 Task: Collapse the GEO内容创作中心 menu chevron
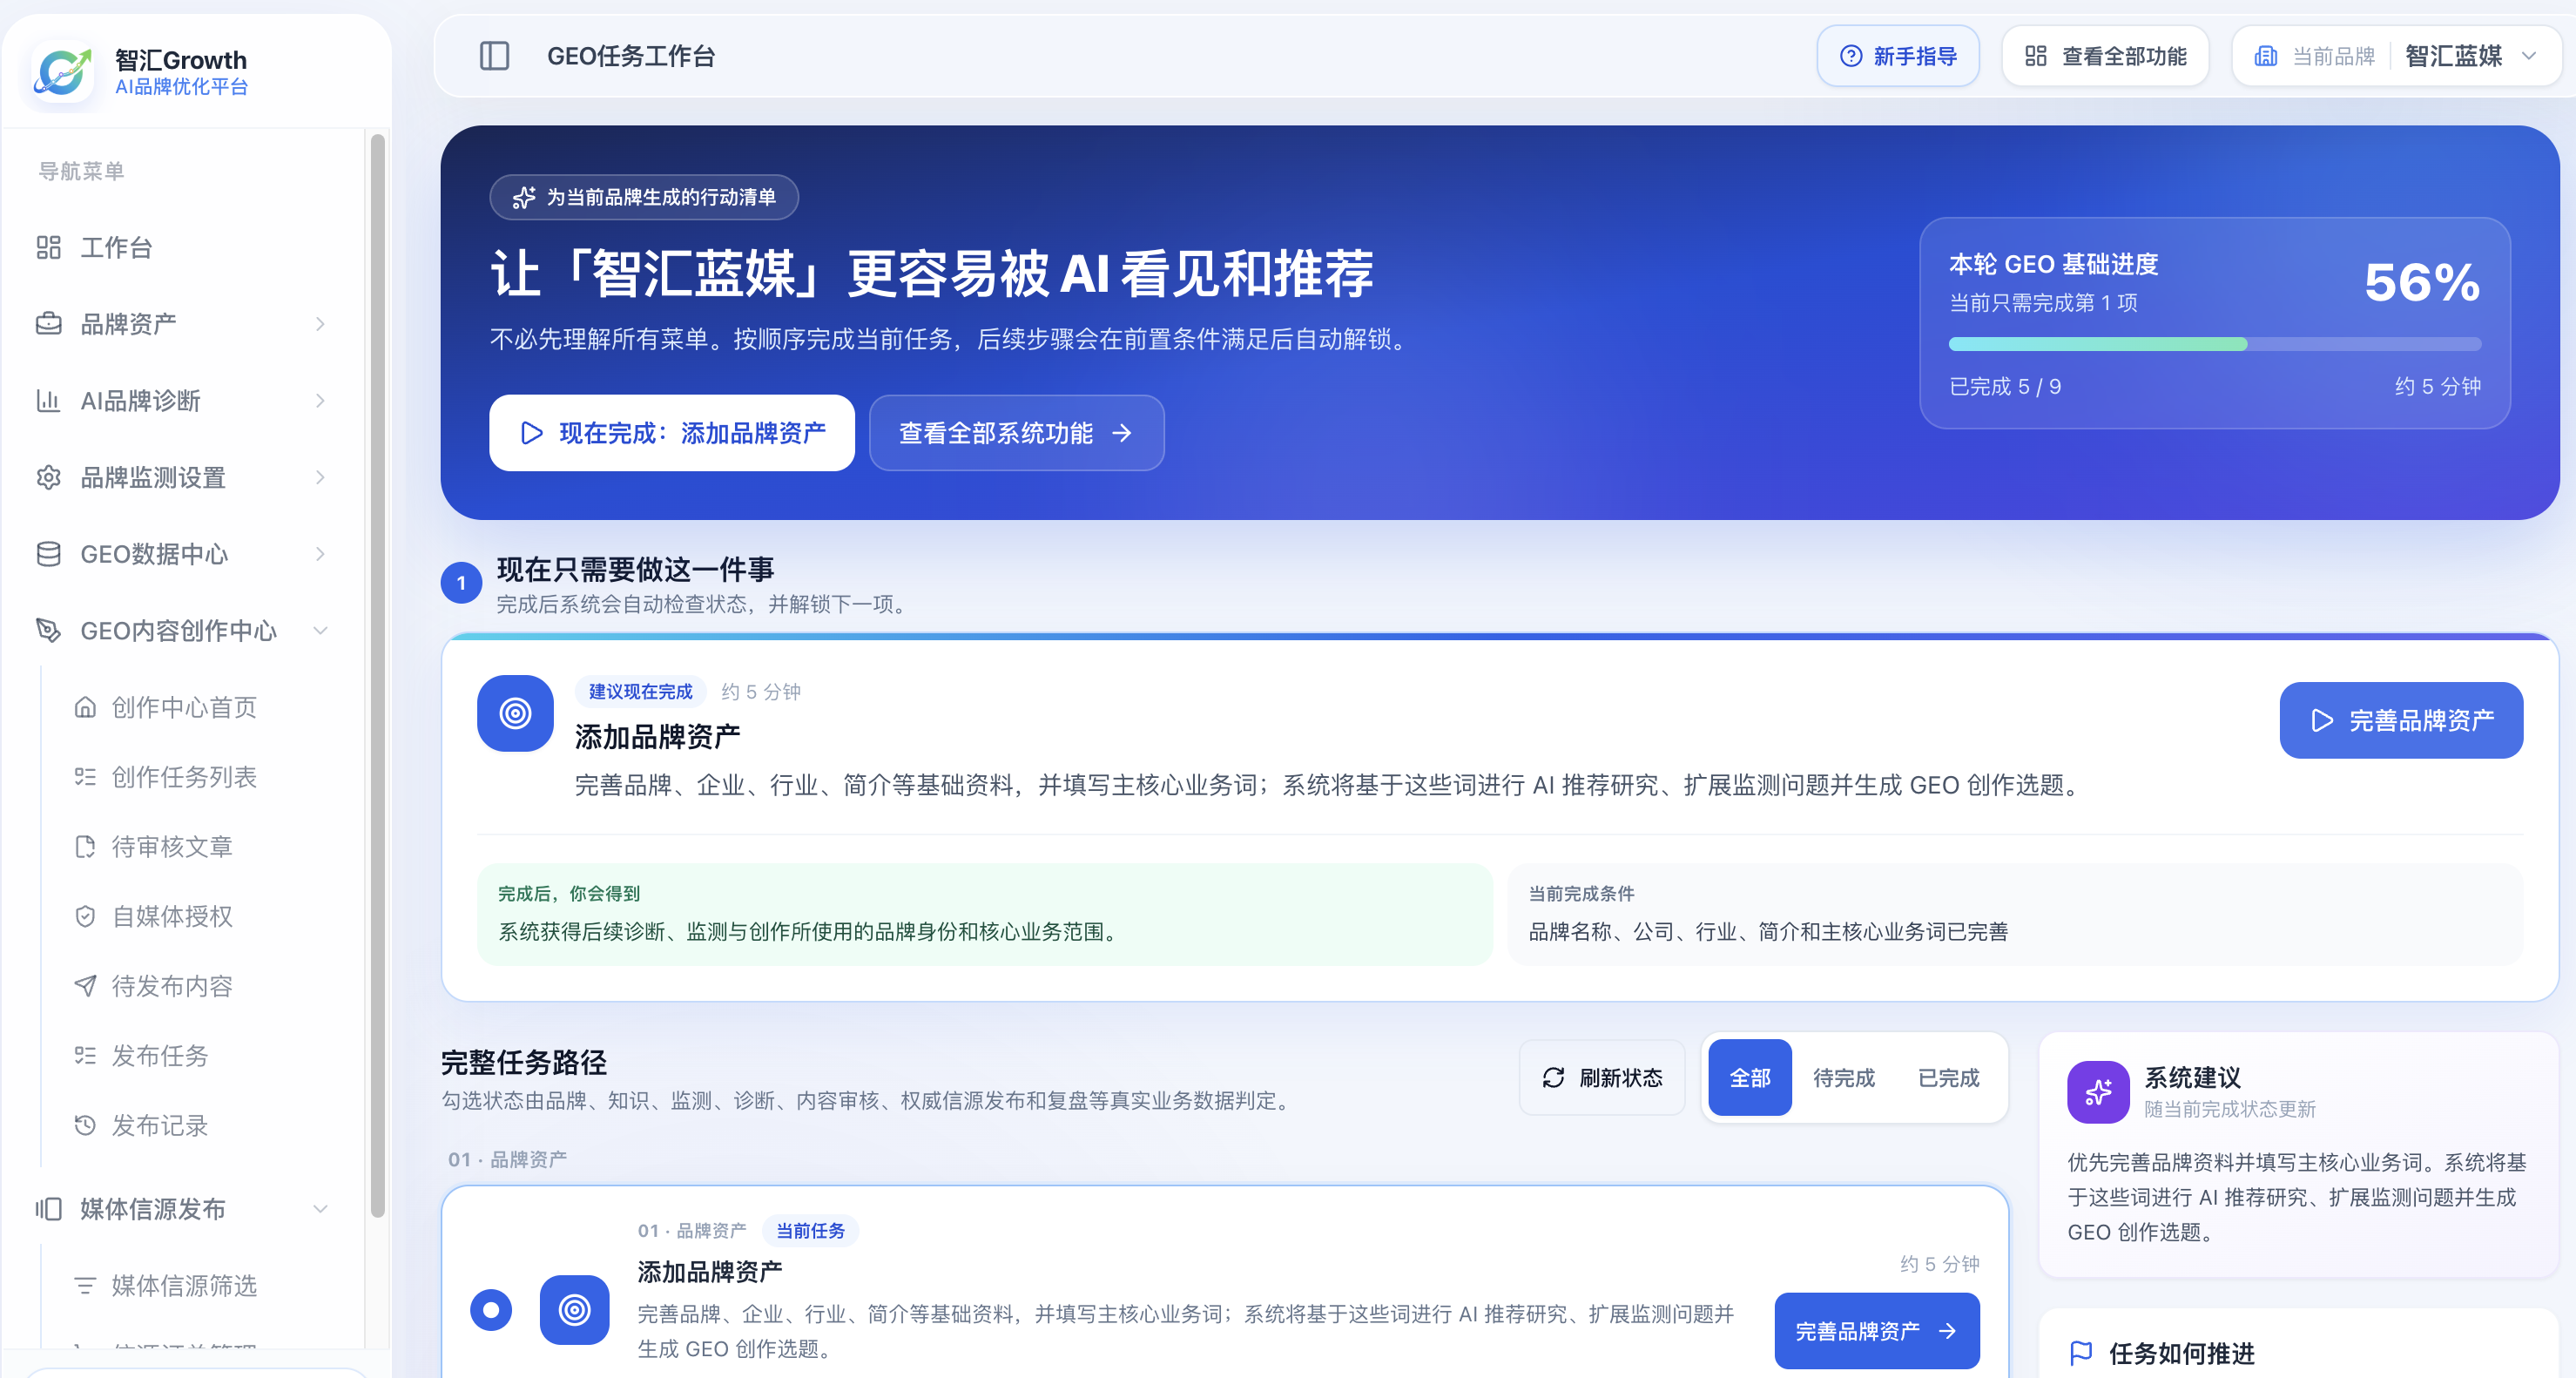click(320, 630)
